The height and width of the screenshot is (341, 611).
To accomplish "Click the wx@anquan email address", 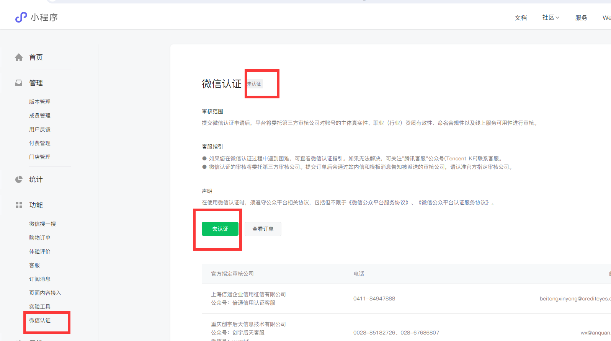I will click(596, 333).
